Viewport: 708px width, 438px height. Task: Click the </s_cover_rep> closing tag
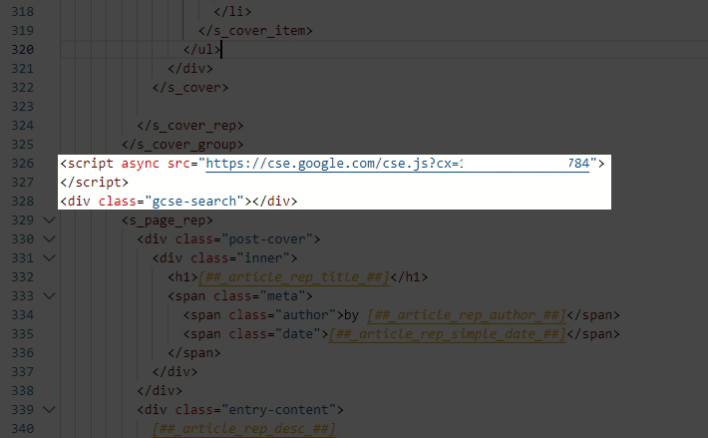pyautogui.click(x=190, y=126)
